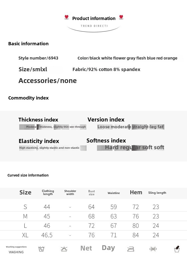This screenshot has height=258, width=187.
Task: Click the hand wash icon
Action: point(177,249)
